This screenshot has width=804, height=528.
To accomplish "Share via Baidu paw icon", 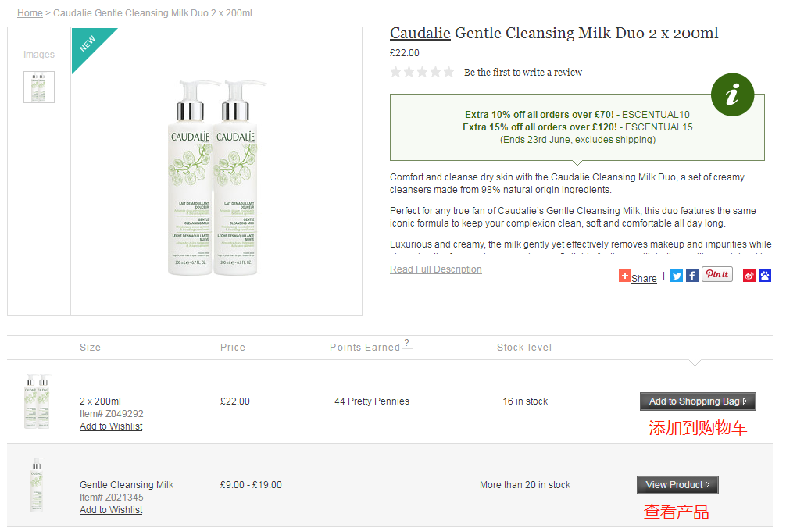I will click(764, 276).
